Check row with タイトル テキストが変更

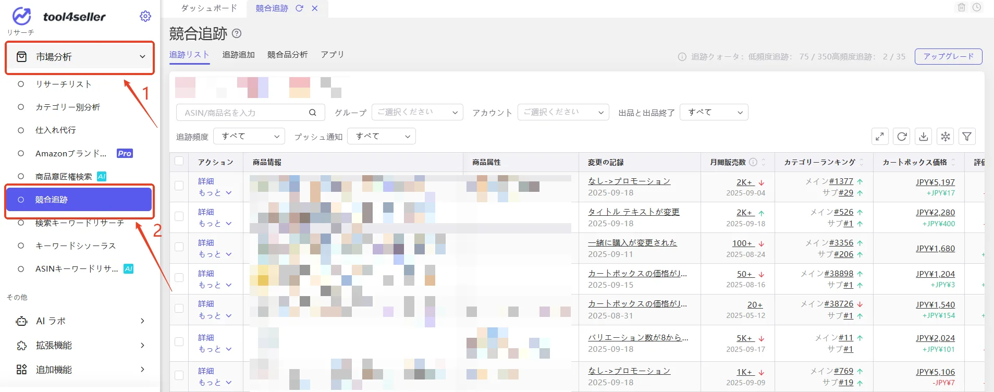pos(179,216)
